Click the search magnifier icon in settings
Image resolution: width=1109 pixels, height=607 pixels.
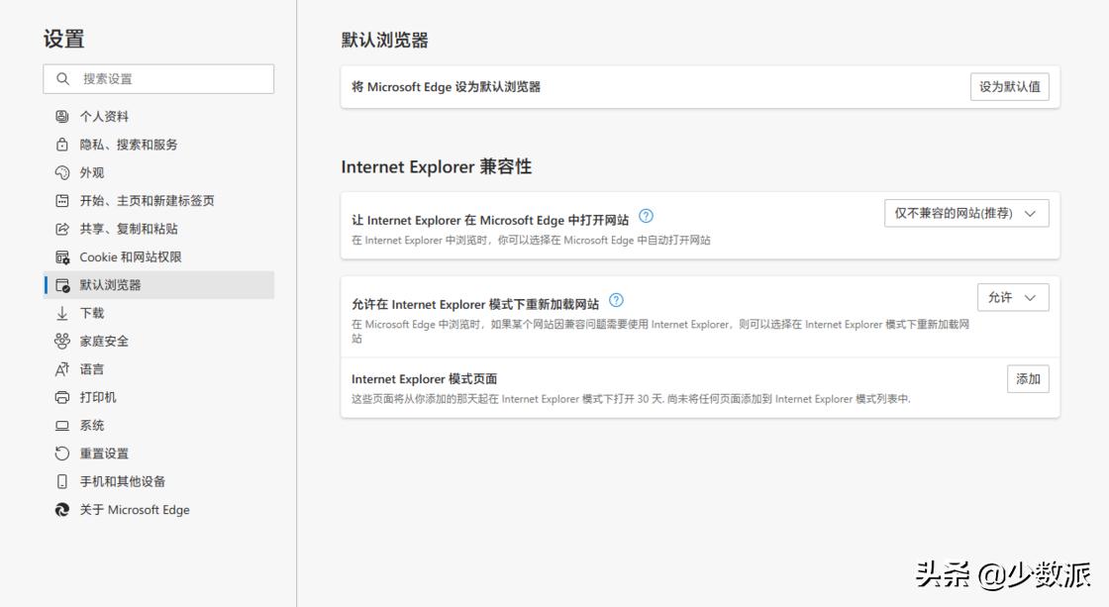[x=62, y=78]
